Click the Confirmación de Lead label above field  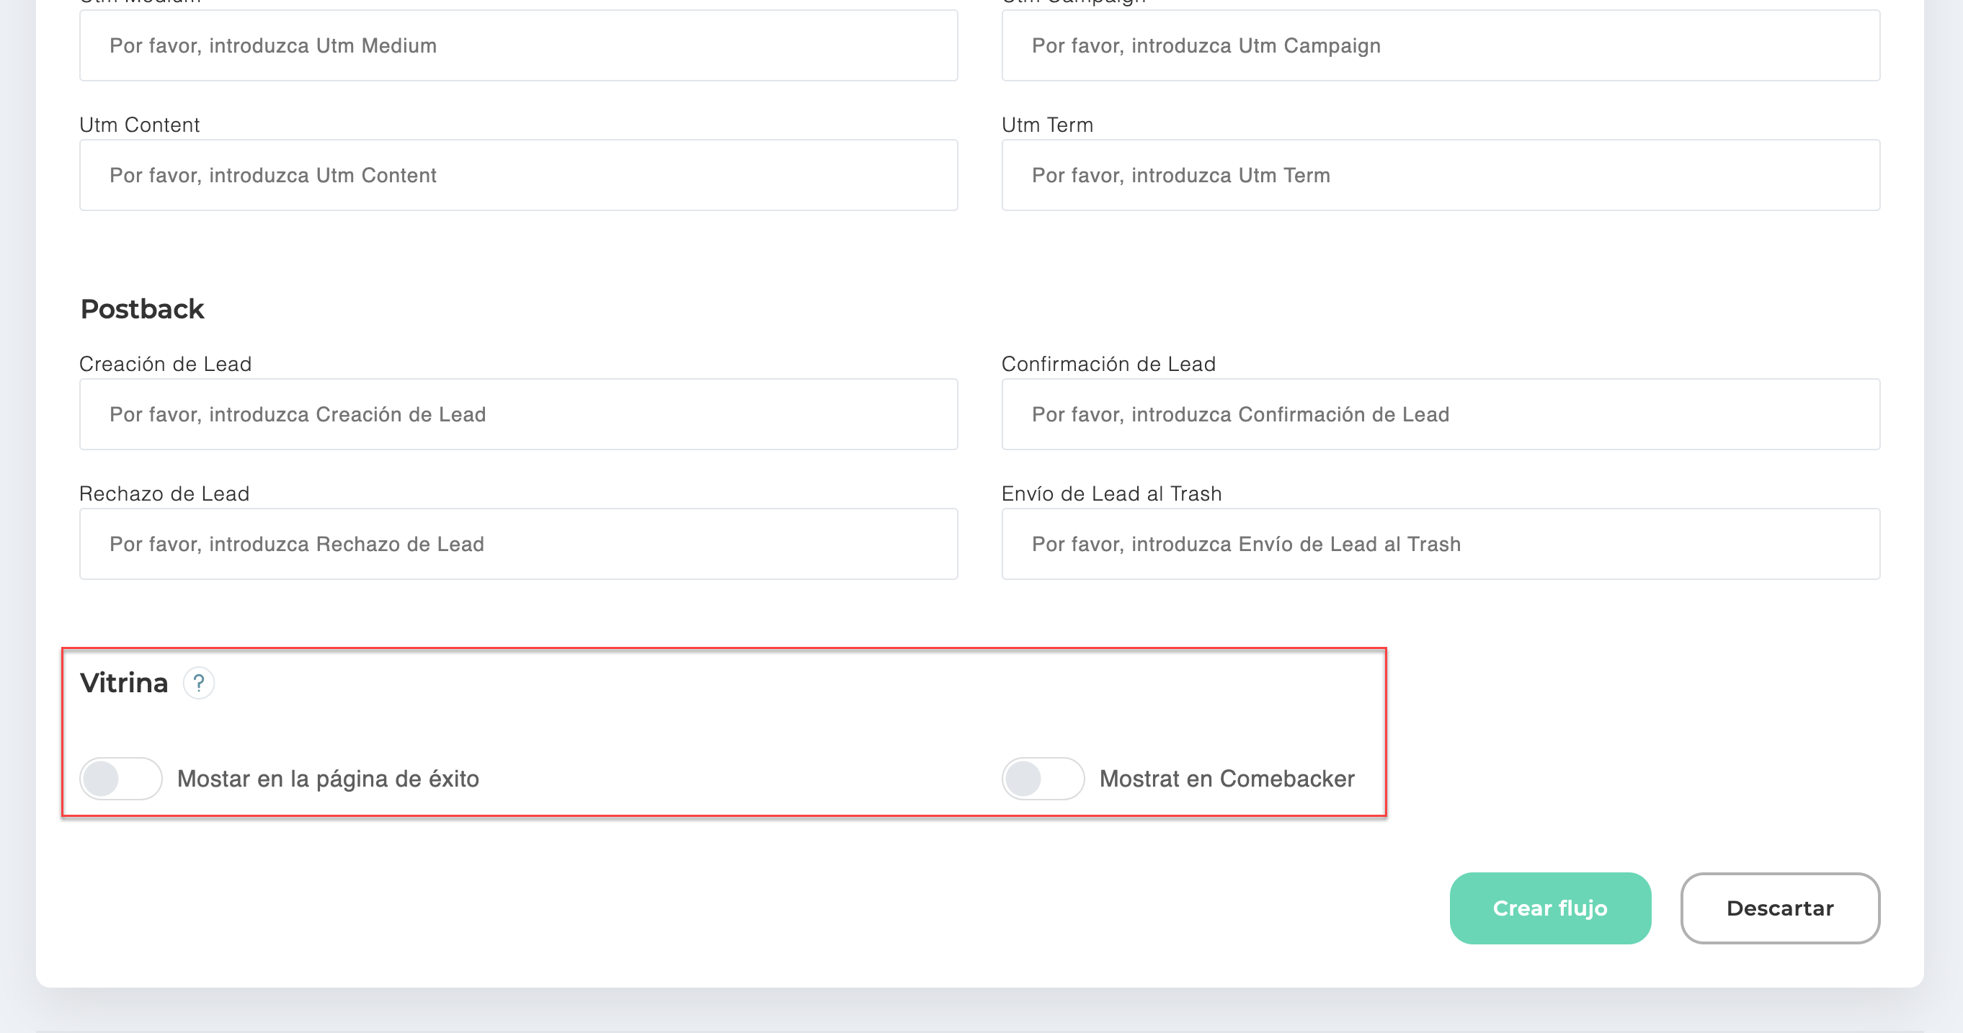coord(1108,364)
